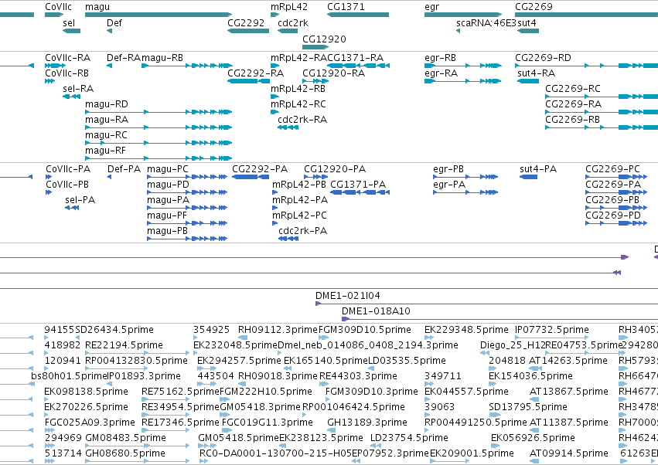The image size is (658, 465).
Task: Click the mRpL42 gene label
Action: (289, 7)
